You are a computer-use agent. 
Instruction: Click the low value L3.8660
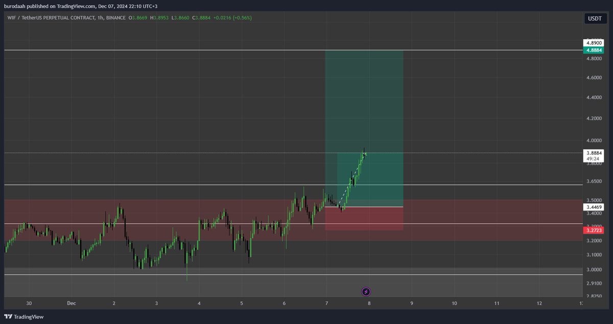(x=181, y=18)
